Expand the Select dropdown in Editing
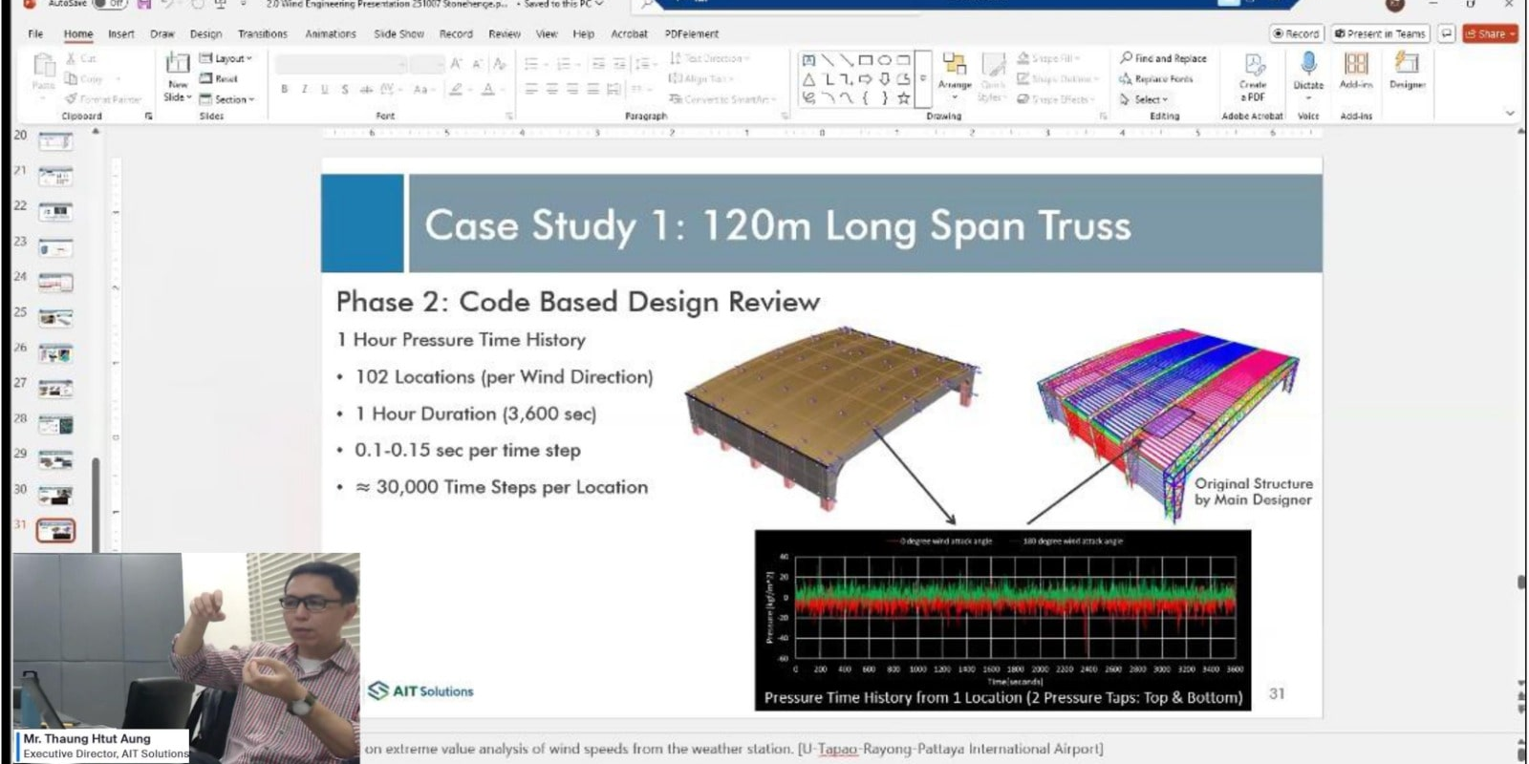Screen dimensions: 1529x764 pyautogui.click(x=1144, y=99)
